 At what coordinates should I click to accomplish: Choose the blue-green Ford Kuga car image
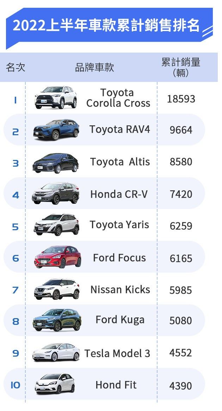pyautogui.click(x=57, y=320)
